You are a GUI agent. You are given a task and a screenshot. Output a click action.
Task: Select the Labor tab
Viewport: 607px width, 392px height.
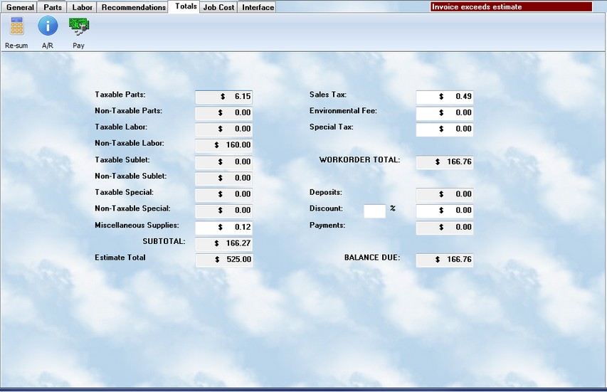[x=83, y=7]
